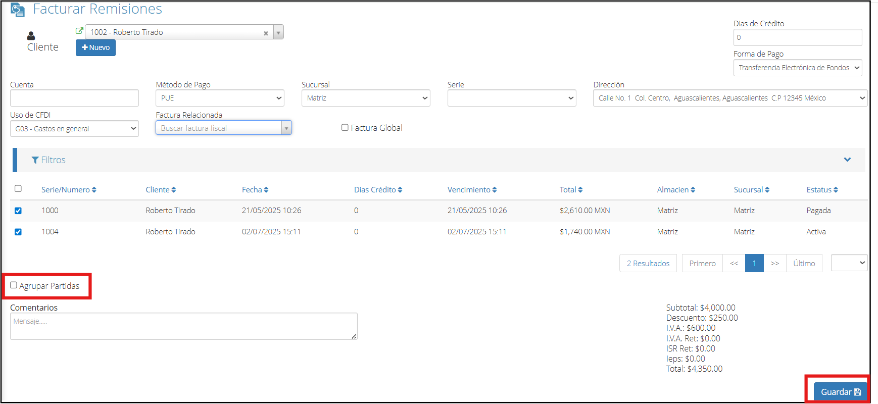This screenshot has height=404, width=878.
Task: Sort by Vencimiento column
Action: pos(472,190)
